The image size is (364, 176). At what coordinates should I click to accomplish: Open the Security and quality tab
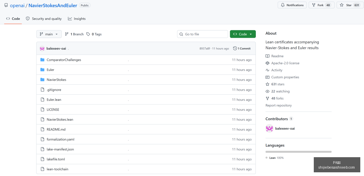click(43, 19)
